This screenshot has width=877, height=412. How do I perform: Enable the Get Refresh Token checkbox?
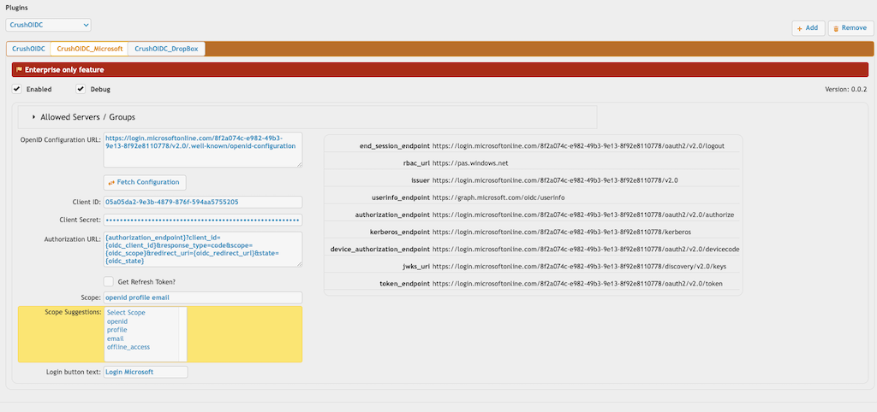pos(109,281)
